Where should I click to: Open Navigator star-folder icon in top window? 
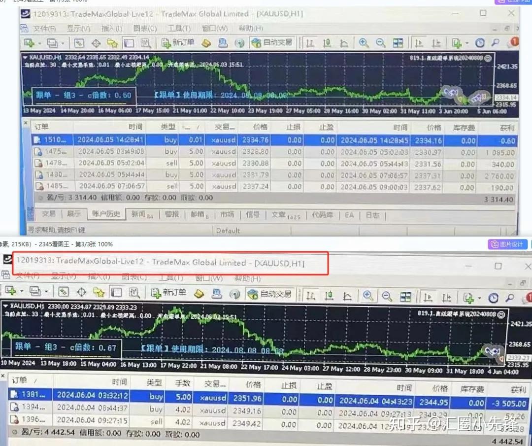click(x=112, y=43)
